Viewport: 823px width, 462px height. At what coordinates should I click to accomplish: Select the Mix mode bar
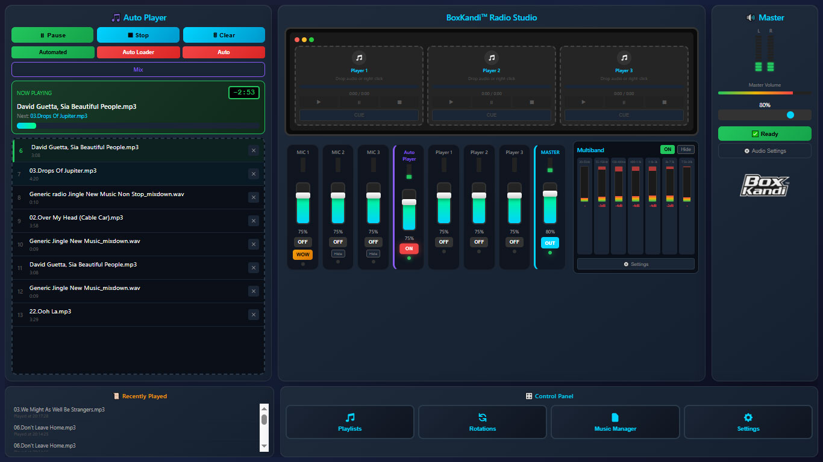pos(138,70)
